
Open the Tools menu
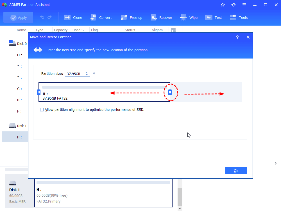(x=239, y=17)
